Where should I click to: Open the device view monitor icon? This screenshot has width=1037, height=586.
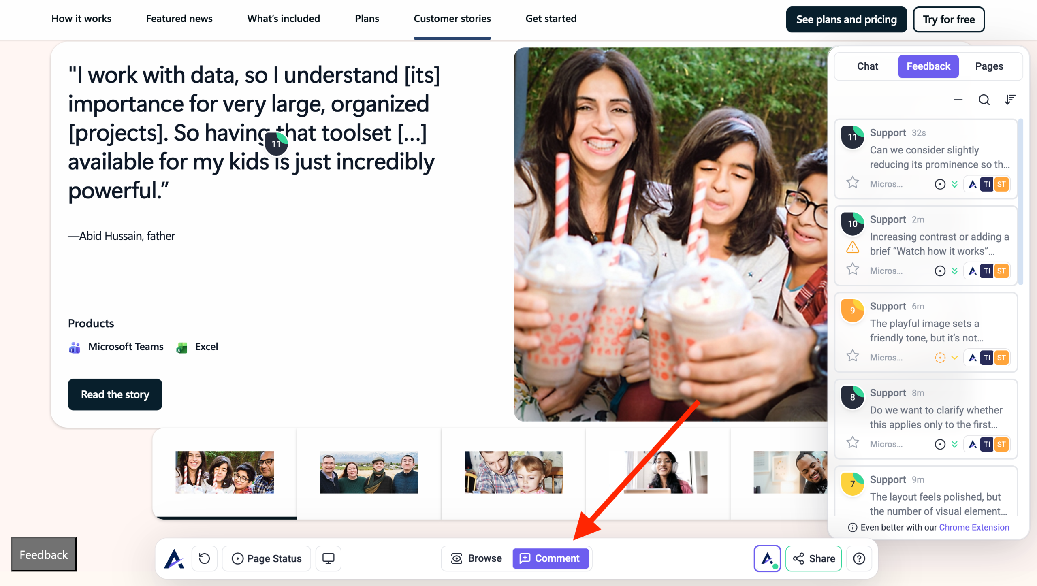(x=328, y=558)
